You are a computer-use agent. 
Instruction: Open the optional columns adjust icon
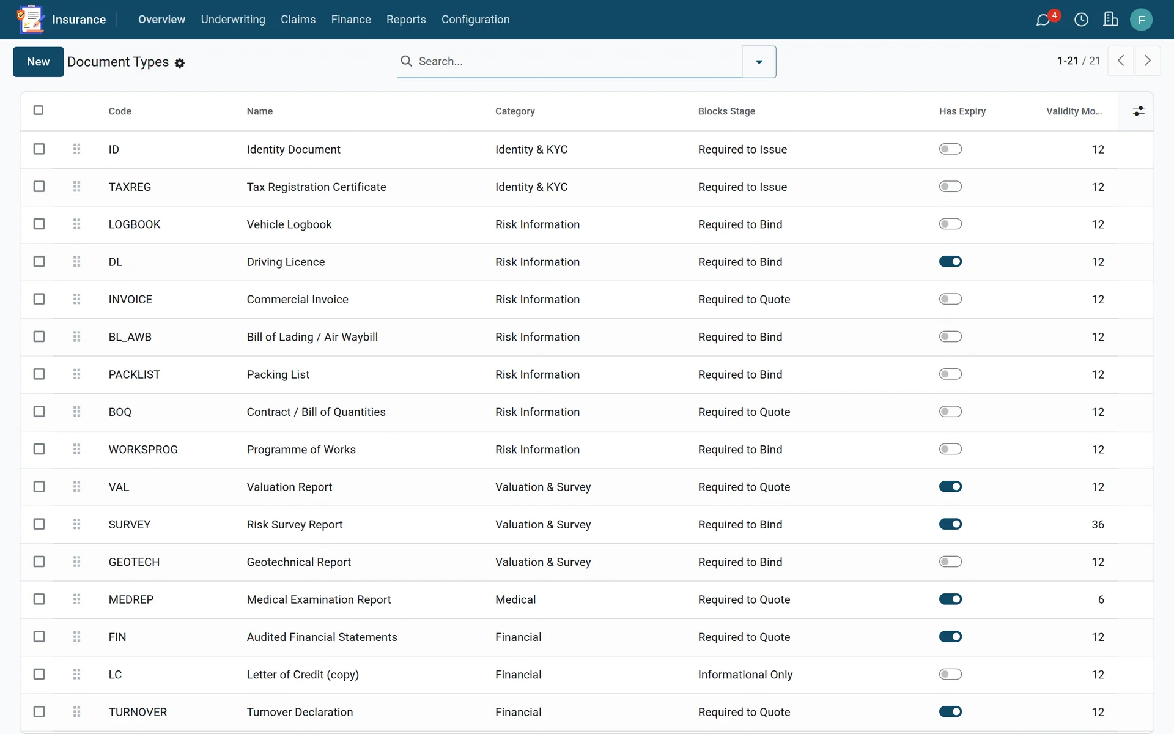1138,111
